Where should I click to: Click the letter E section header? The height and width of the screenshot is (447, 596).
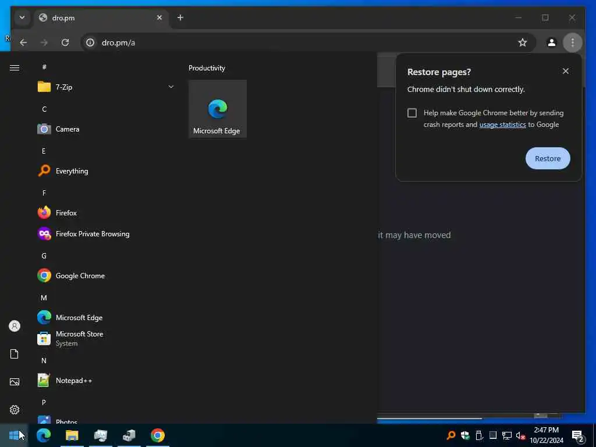coord(44,151)
